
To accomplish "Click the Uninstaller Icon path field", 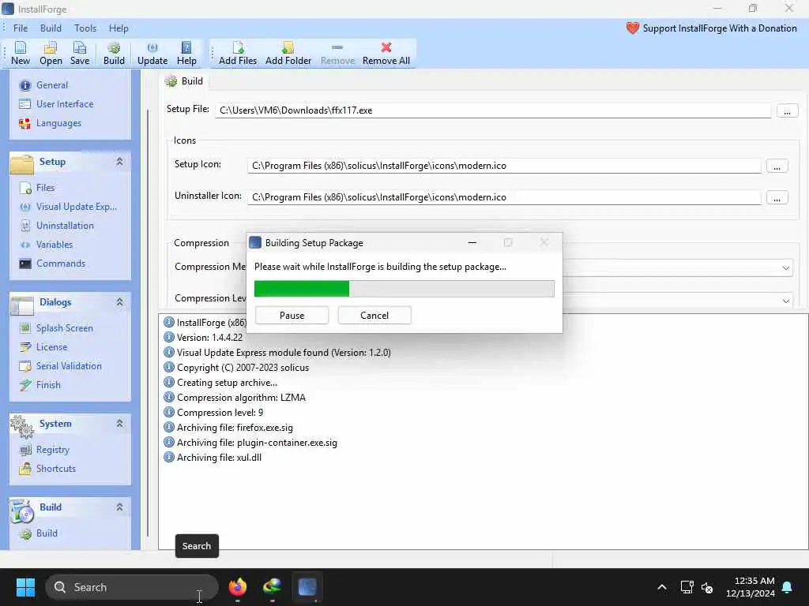I will (504, 197).
